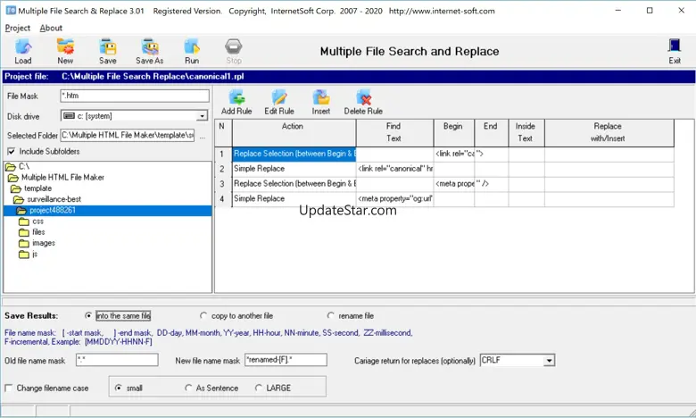Maximize the application window
696x418 pixels.
(x=650, y=10)
